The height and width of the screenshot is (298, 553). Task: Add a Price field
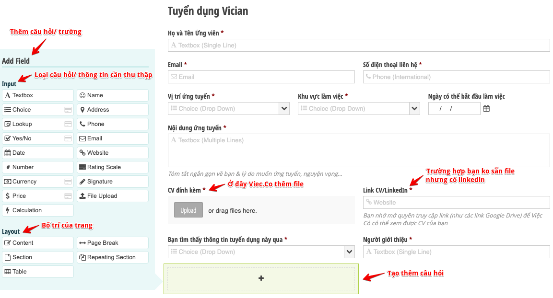point(38,196)
